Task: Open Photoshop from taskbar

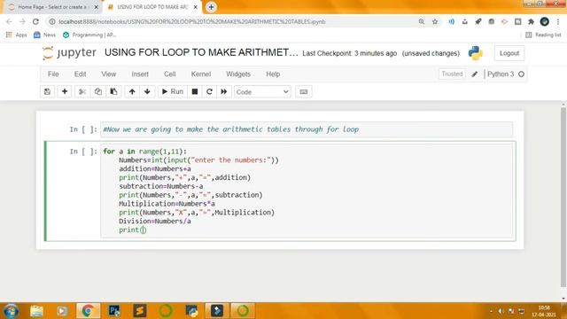Action: (114, 311)
